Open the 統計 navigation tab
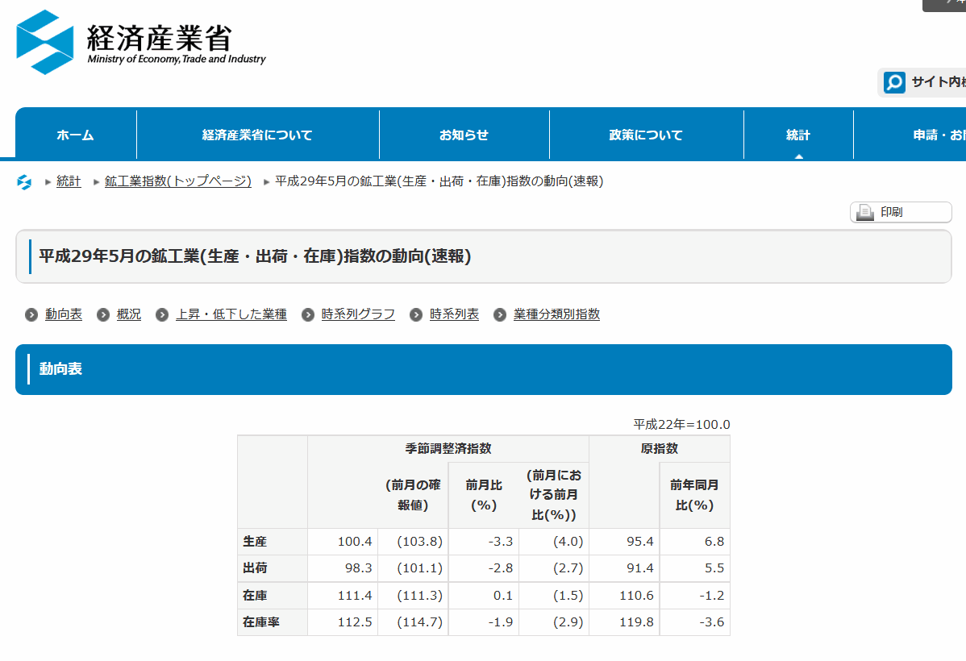The image size is (966, 661). [798, 135]
